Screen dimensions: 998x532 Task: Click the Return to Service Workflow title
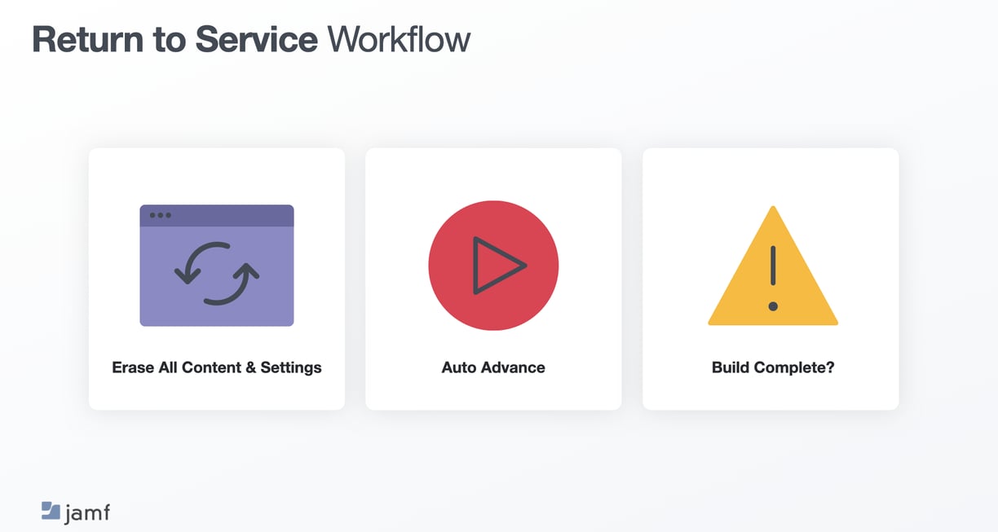[x=251, y=39]
